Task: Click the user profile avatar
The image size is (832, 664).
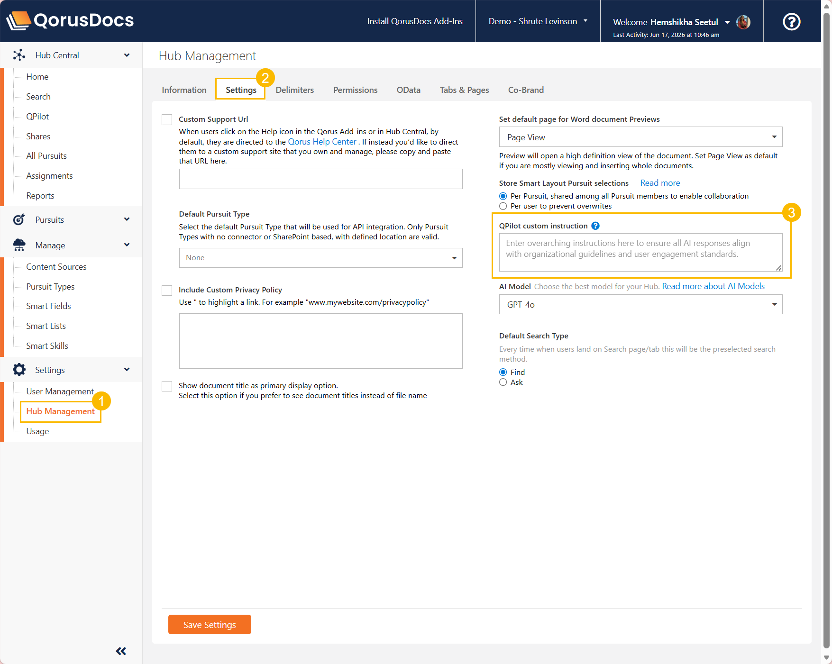Action: (743, 22)
